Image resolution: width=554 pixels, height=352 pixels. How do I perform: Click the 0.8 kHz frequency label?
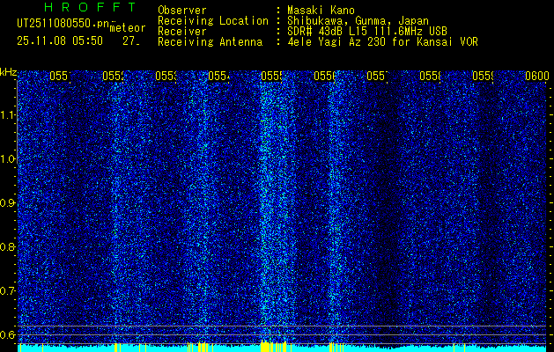tap(8, 246)
